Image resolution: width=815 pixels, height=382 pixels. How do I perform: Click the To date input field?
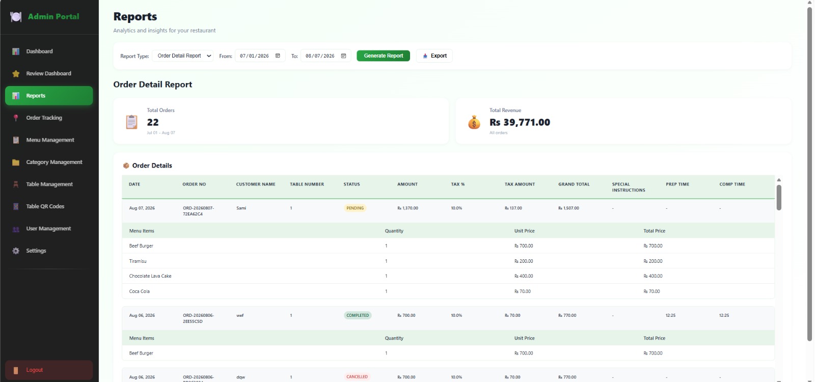coord(325,56)
